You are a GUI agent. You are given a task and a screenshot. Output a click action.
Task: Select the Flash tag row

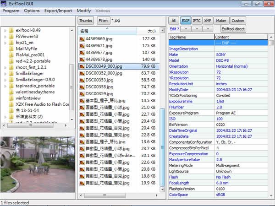[x=218, y=177]
